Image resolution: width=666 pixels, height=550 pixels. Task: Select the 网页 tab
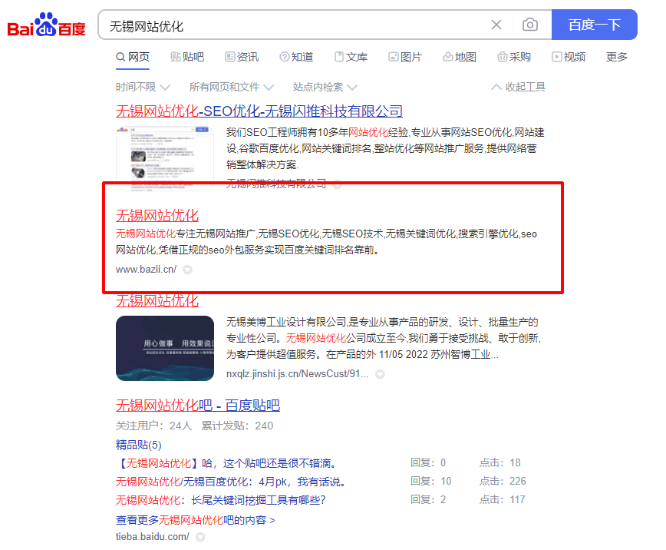(x=133, y=57)
